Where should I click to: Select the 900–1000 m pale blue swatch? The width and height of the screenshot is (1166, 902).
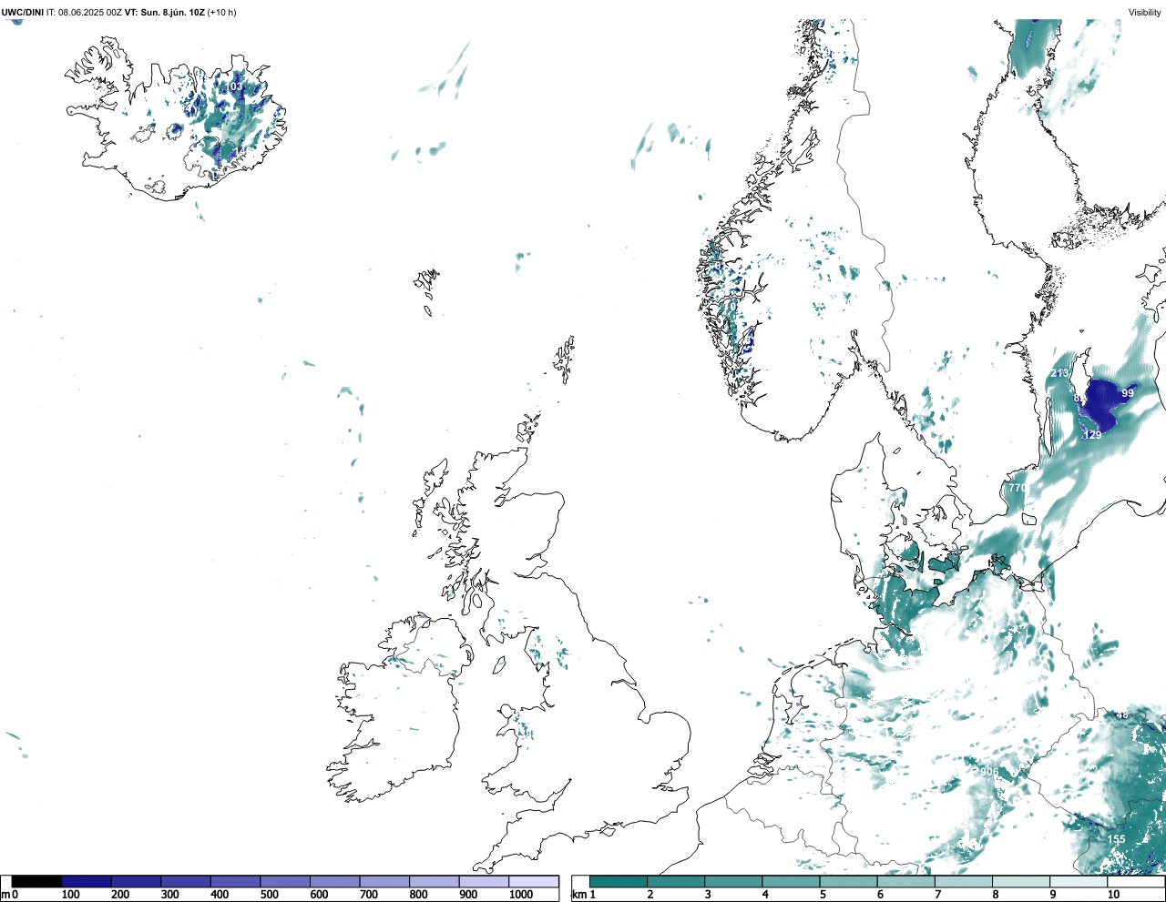point(484,881)
